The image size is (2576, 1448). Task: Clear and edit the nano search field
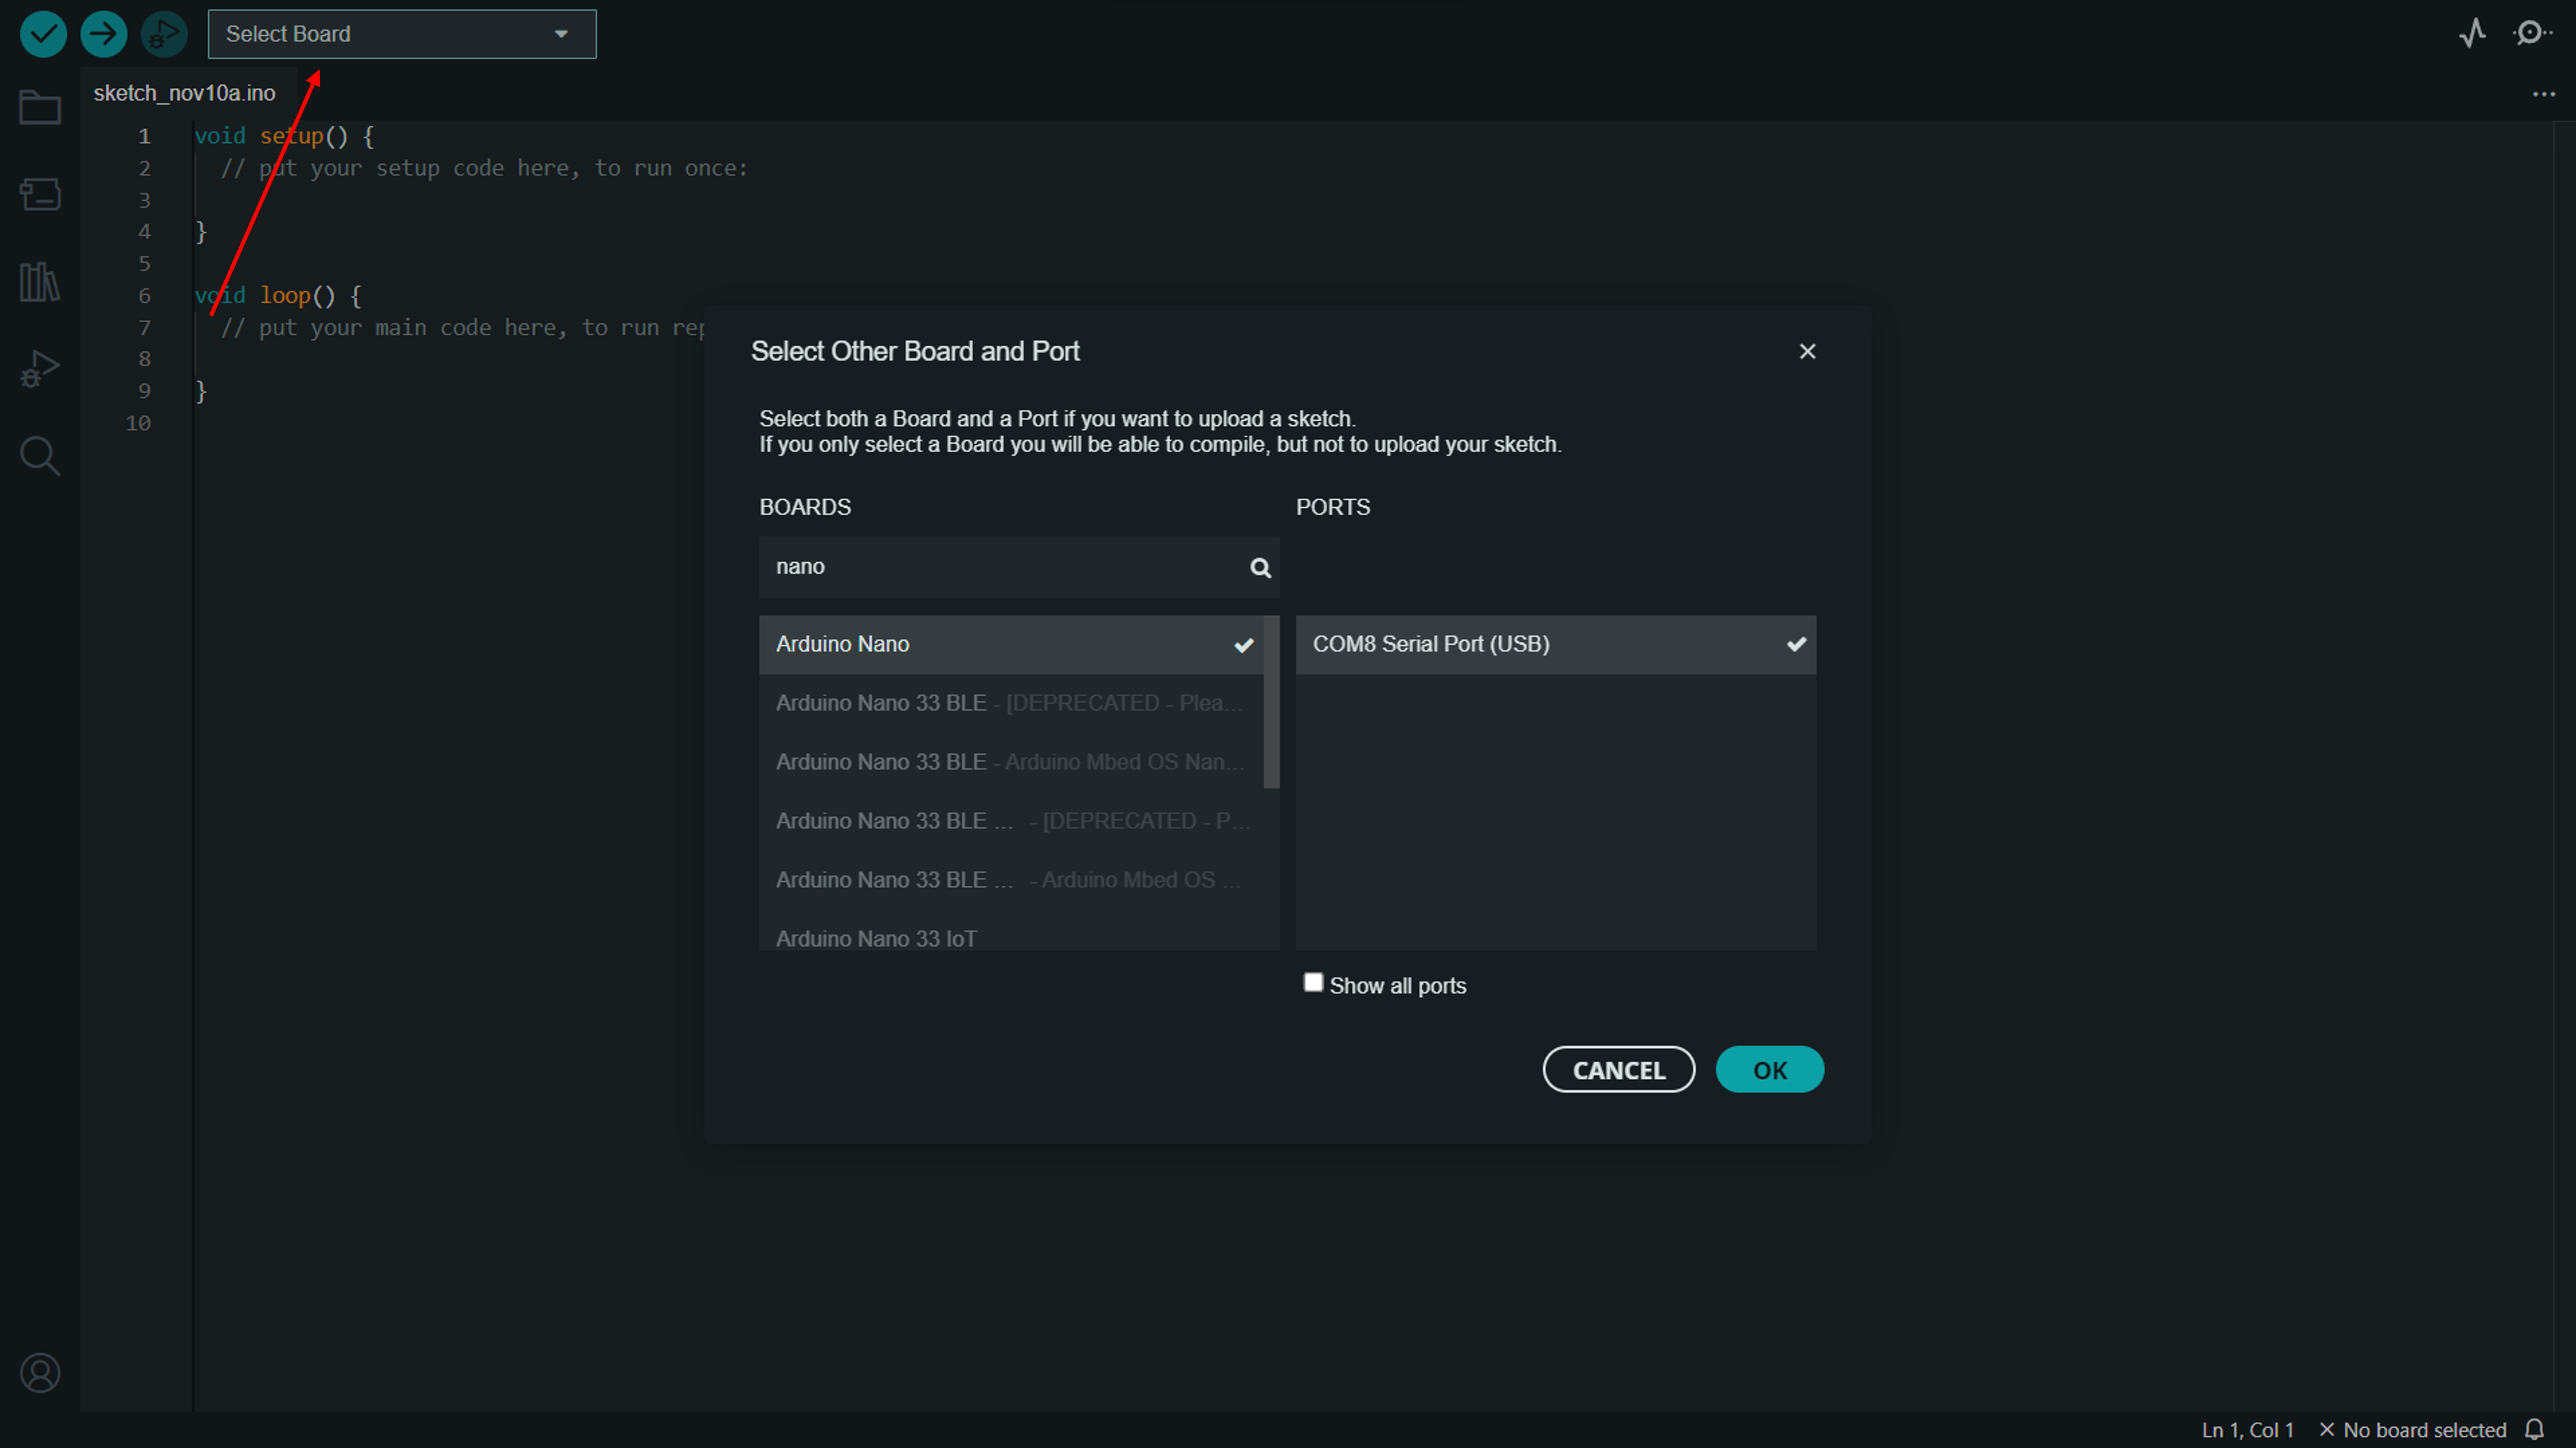1000,566
